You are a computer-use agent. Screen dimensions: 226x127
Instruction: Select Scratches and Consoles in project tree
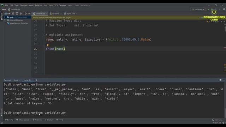pos(17,23)
